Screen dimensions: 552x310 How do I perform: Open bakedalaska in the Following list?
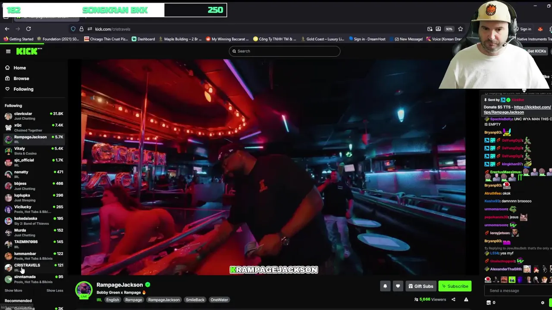(x=34, y=220)
